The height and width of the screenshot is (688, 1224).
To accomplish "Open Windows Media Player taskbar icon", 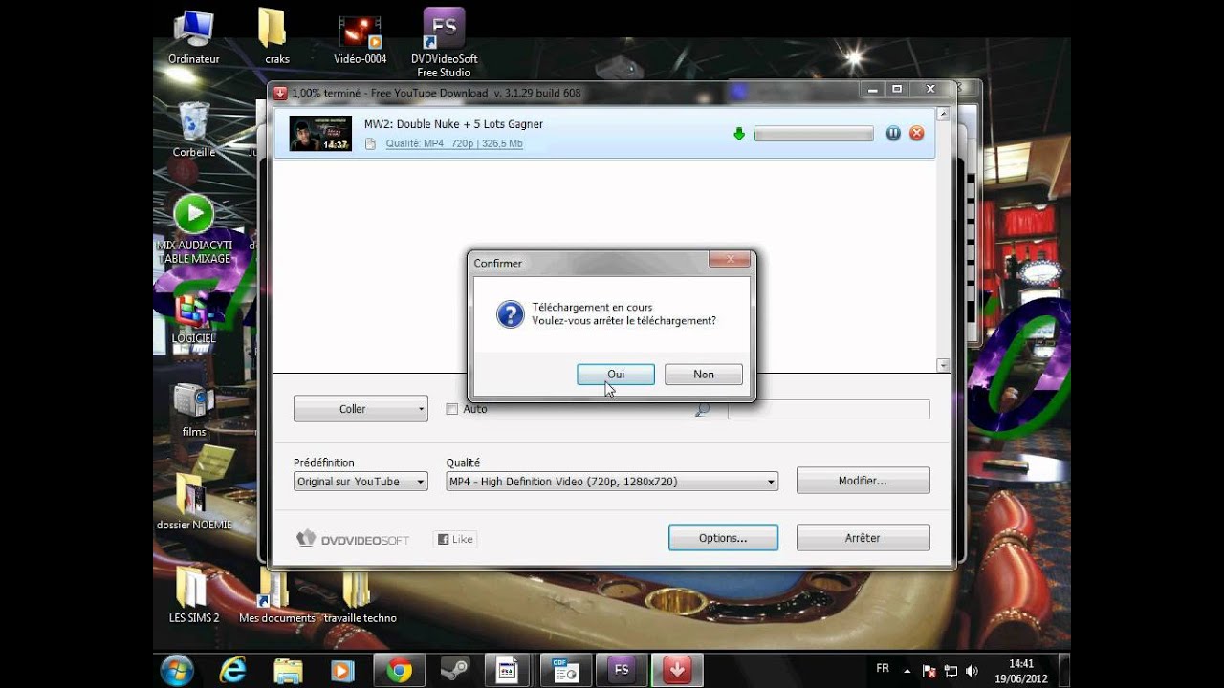I will (342, 671).
